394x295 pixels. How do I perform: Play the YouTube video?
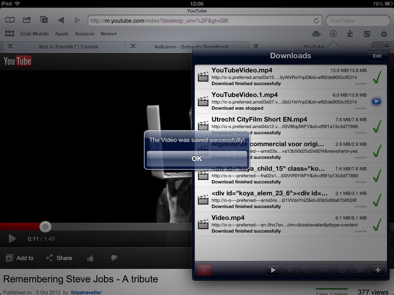click(x=12, y=238)
